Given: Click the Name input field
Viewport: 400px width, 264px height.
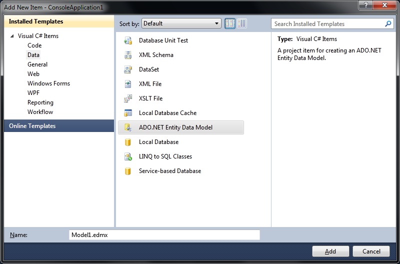Looking at the screenshot, I should tap(164, 235).
